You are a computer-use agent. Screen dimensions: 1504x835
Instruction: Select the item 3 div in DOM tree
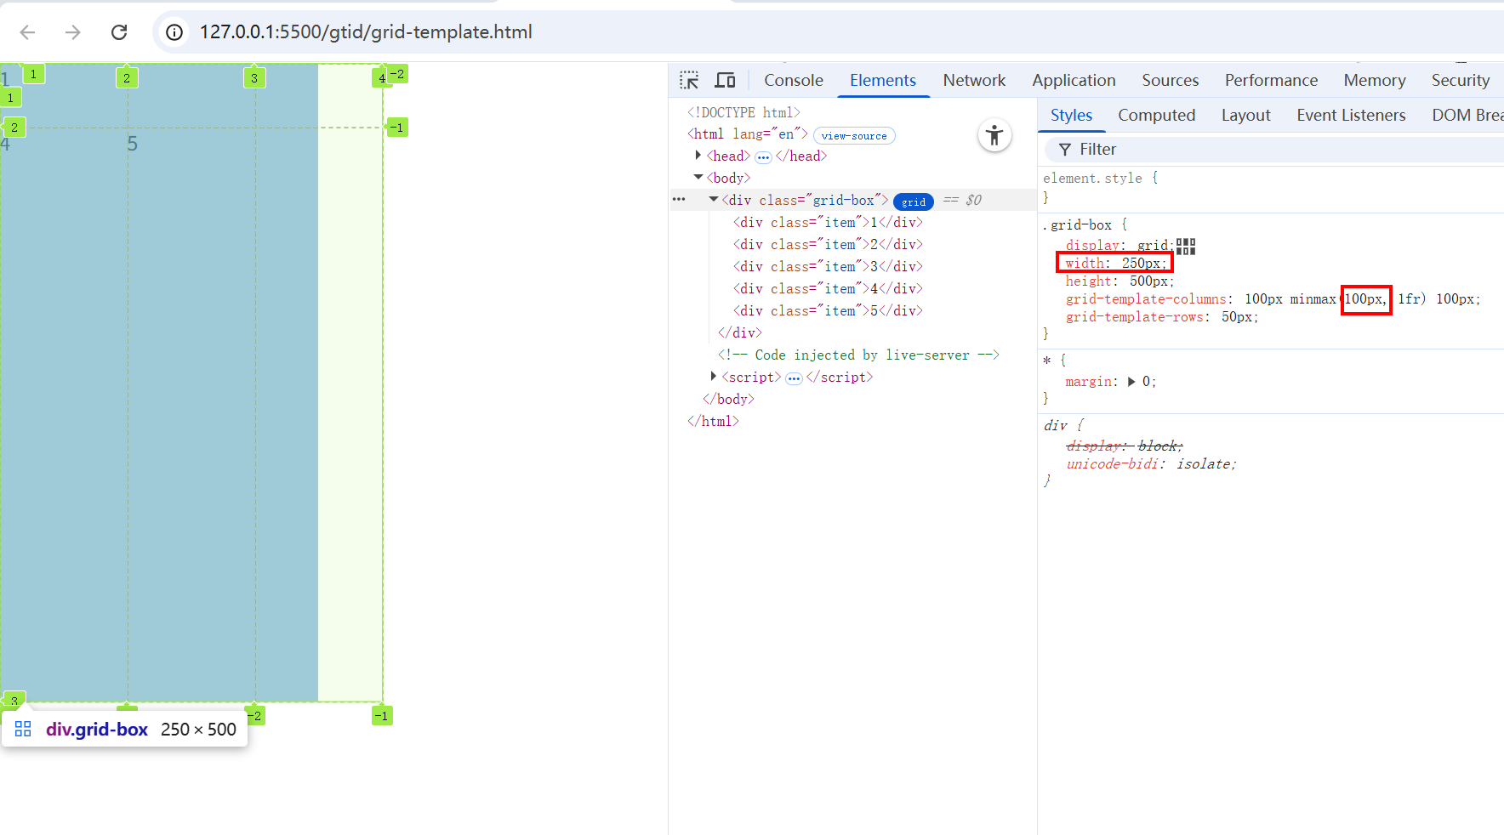click(828, 266)
